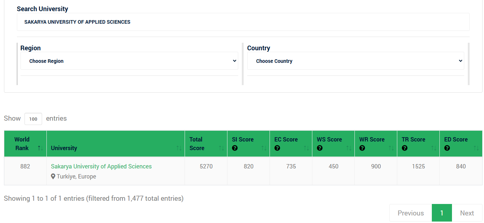Sort table by University column arrows

coord(179,148)
